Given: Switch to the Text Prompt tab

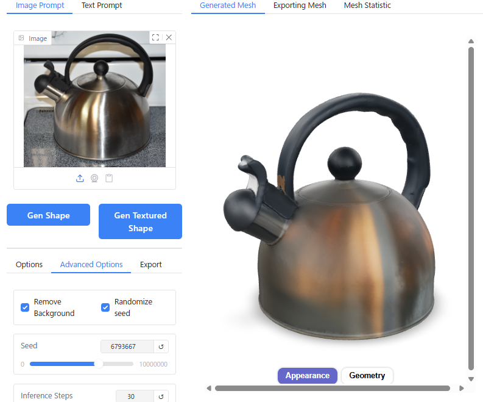Looking at the screenshot, I should [102, 5].
